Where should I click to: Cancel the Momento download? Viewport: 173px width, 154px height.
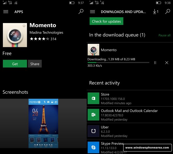pyautogui.click(x=167, y=63)
